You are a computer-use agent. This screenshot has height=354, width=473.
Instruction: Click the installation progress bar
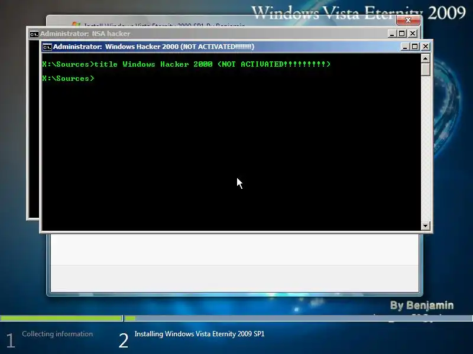[x=237, y=318]
